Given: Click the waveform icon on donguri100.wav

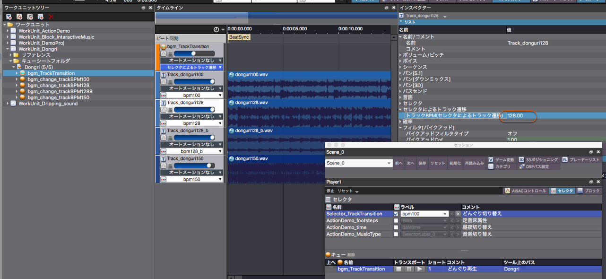Looking at the screenshot, I should click(232, 75).
